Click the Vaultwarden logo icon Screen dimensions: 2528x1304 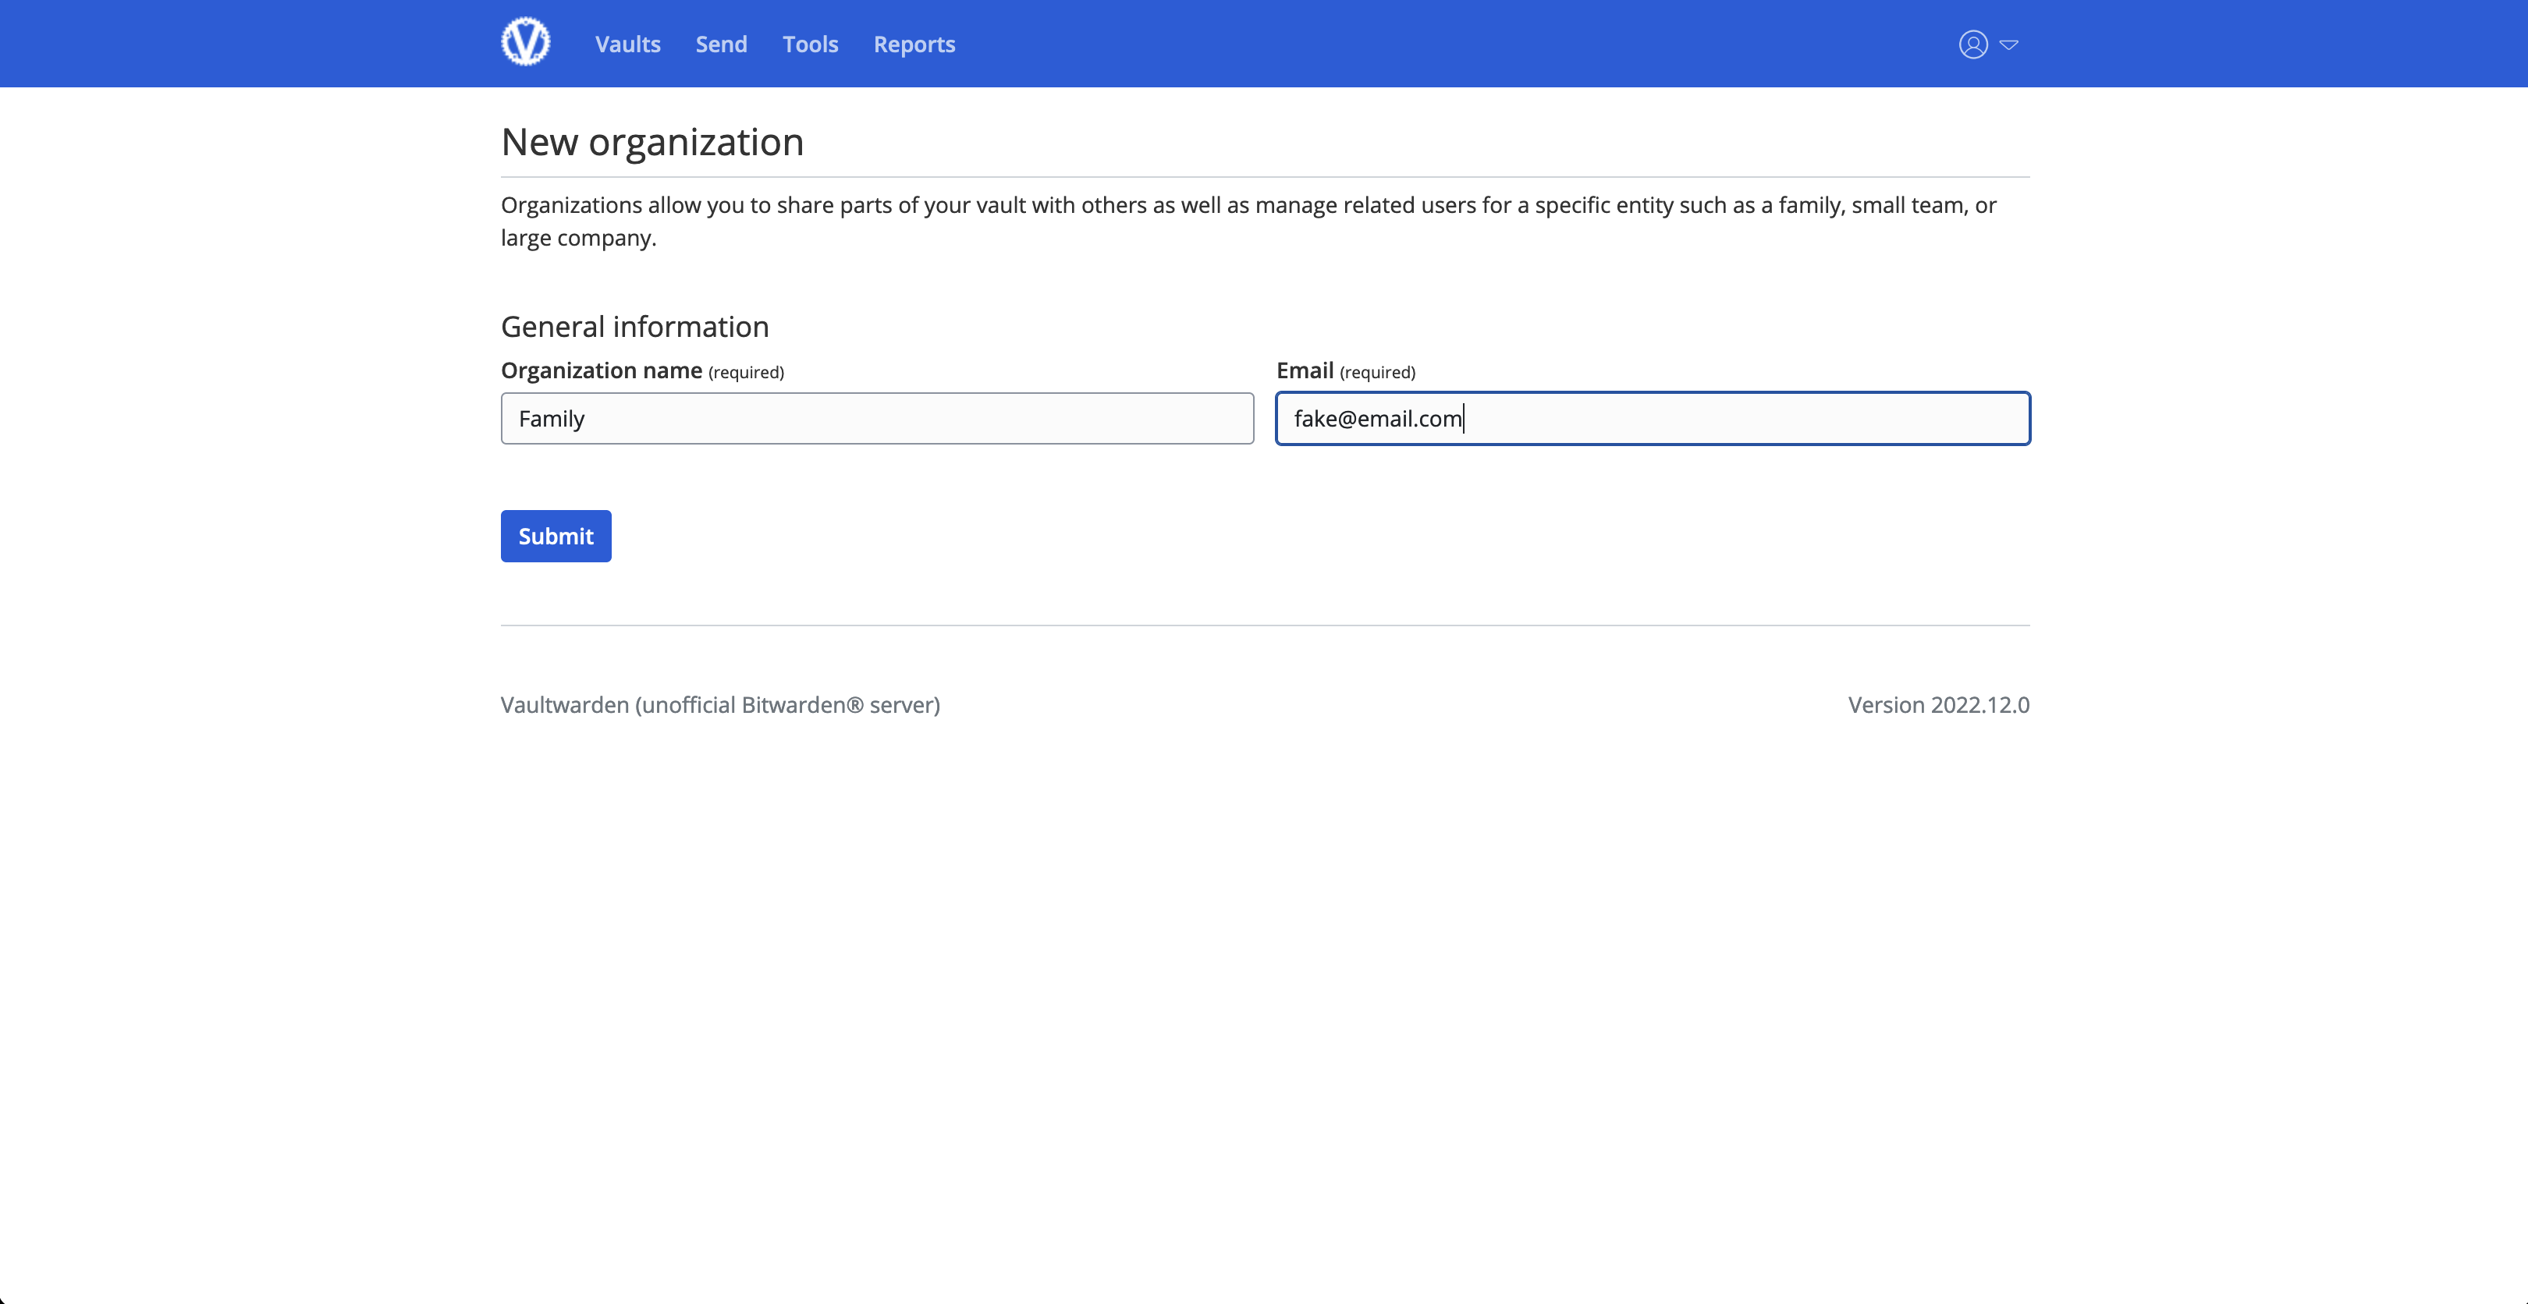[525, 43]
